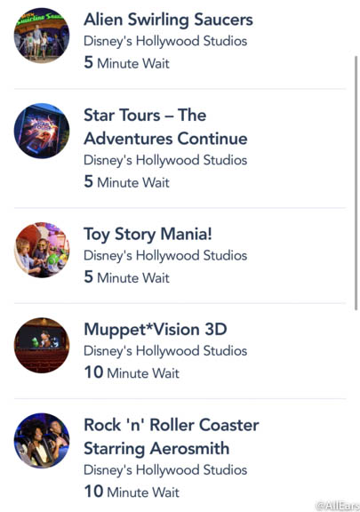Tap the 10 Minute Wait under Rock 'n' Roller Coaster
The height and width of the screenshot is (512, 360).
click(132, 492)
